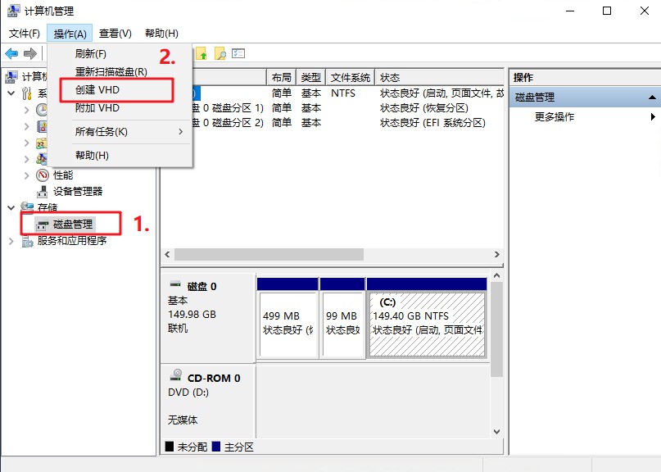Select the 99 MB partition block
The width and height of the screenshot is (661, 472).
pyautogui.click(x=342, y=319)
